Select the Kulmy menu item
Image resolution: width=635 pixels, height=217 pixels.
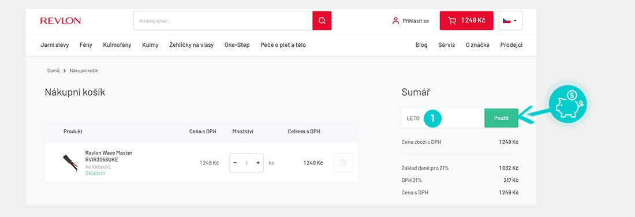[x=150, y=45]
